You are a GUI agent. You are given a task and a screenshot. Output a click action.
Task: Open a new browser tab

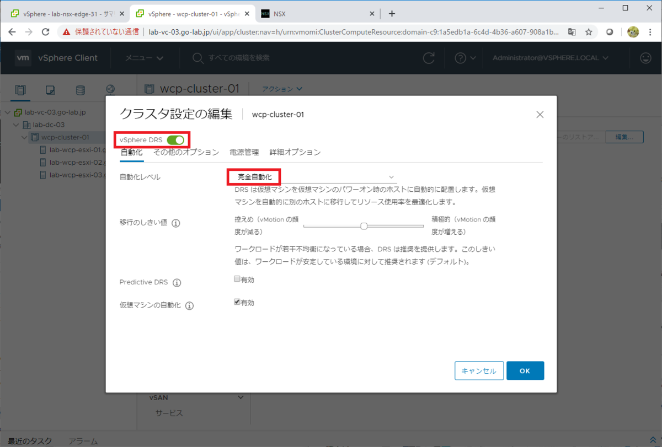(x=392, y=14)
